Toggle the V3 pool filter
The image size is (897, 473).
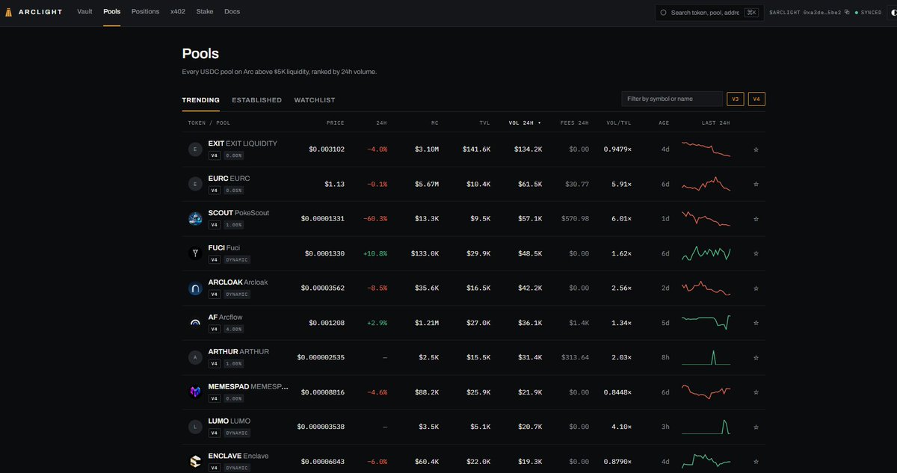click(736, 99)
